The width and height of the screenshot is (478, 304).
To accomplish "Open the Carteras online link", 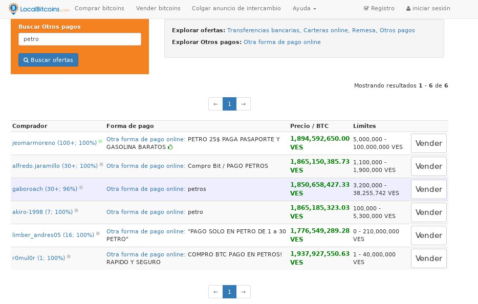I will pyautogui.click(x=325, y=30).
